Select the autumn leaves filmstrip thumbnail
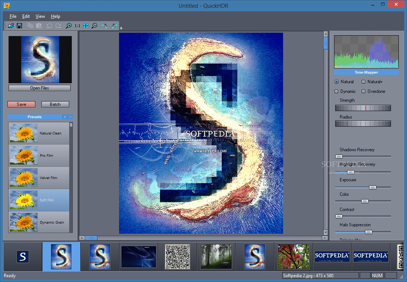 pyautogui.click(x=293, y=257)
